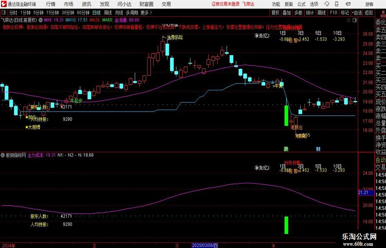Viewport: 386px width, 248px height.
Task: Open the 市场 menu
Action: pyautogui.click(x=69, y=4)
